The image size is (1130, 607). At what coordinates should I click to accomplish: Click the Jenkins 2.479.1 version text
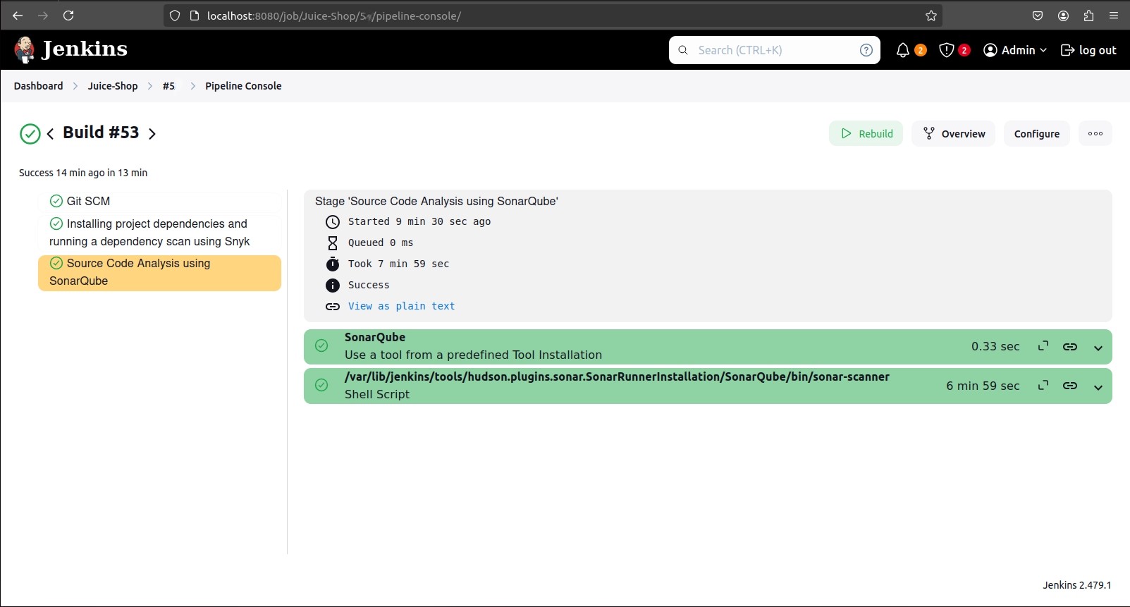(x=1076, y=585)
